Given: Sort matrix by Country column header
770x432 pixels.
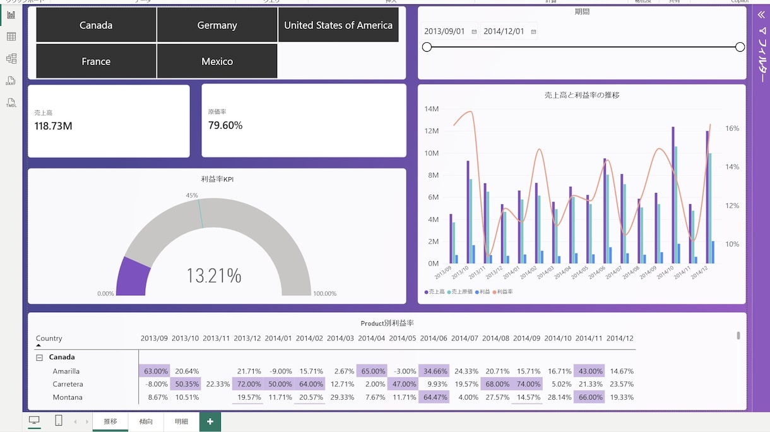Looking at the screenshot, I should [49, 339].
